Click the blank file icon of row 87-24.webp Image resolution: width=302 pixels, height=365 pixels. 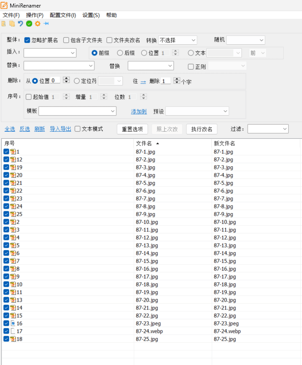[13, 331]
